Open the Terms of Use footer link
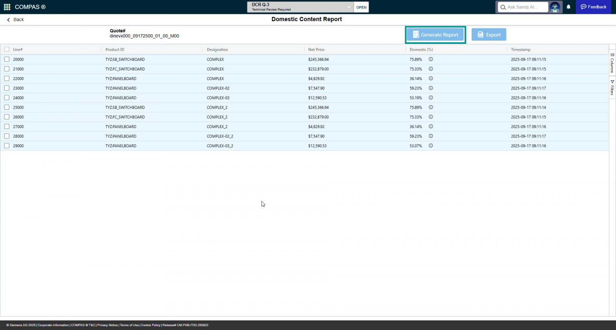 tap(129, 325)
